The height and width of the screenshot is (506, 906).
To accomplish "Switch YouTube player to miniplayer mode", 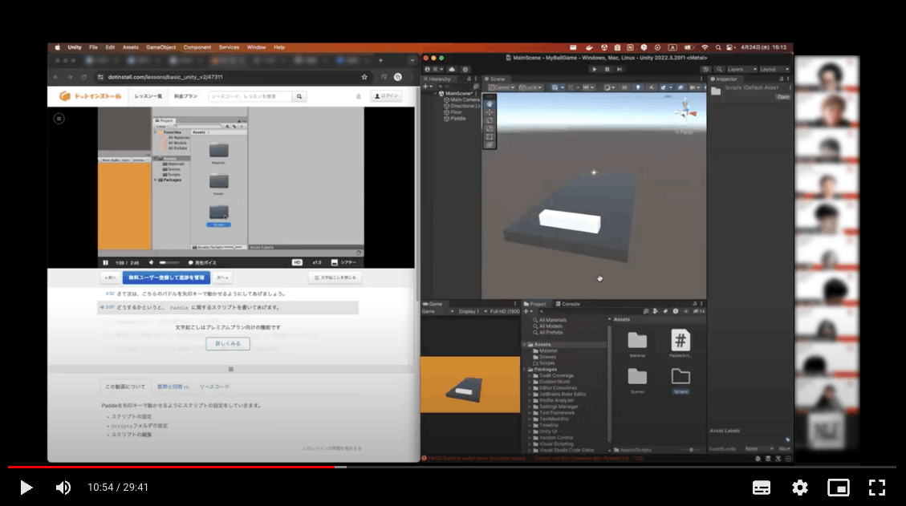I will (838, 488).
